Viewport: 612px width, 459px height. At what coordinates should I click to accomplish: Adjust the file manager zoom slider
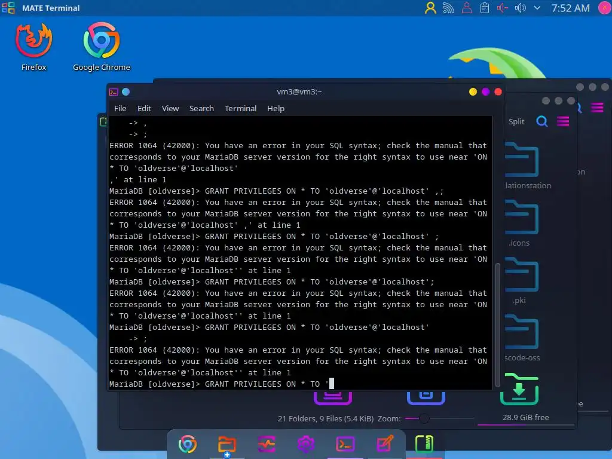[x=424, y=418]
